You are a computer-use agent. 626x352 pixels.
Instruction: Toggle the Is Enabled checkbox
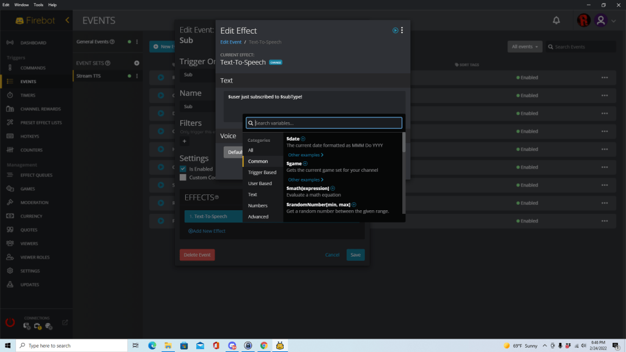(182, 169)
